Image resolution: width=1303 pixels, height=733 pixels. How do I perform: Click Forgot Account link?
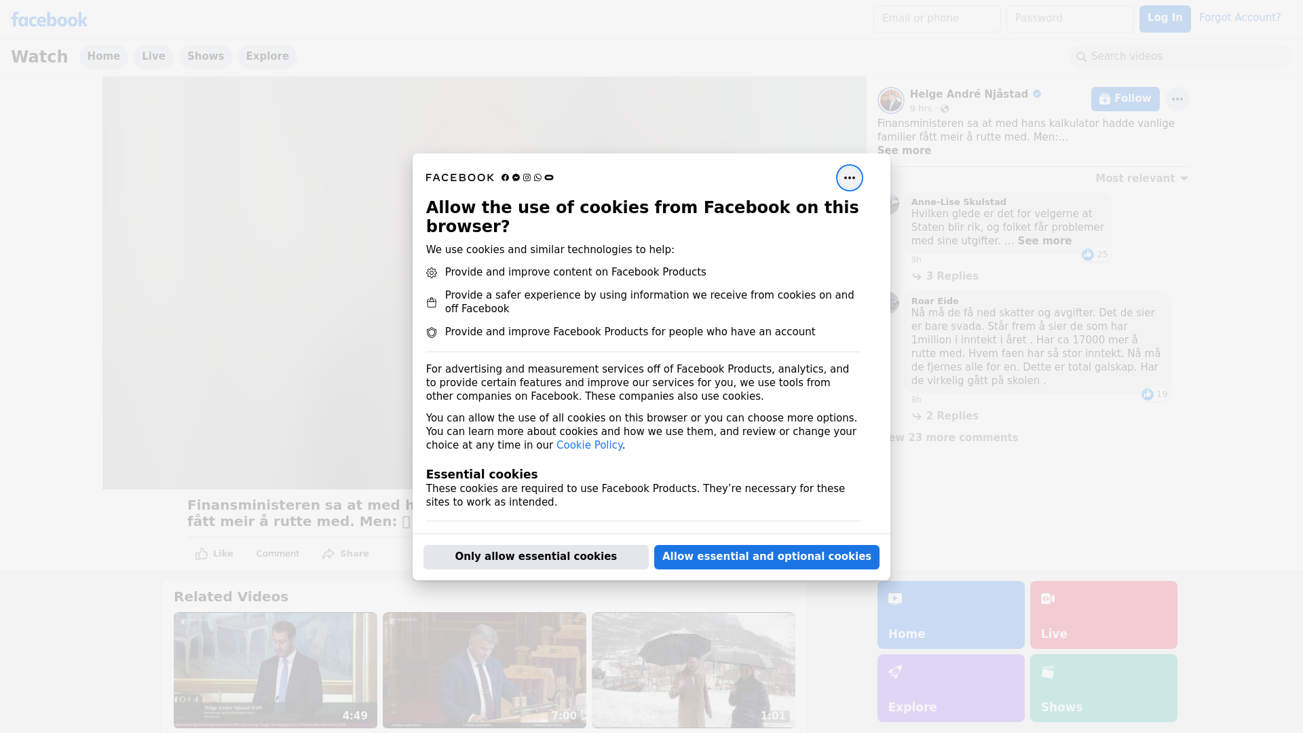[x=1240, y=18]
